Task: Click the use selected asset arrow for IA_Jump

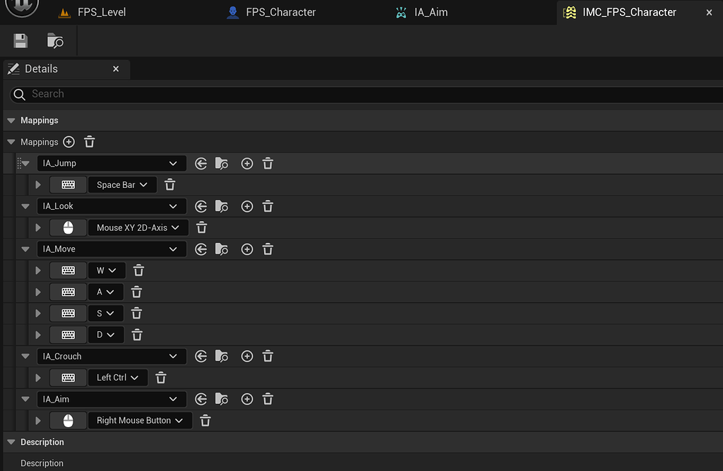Action: pyautogui.click(x=201, y=164)
